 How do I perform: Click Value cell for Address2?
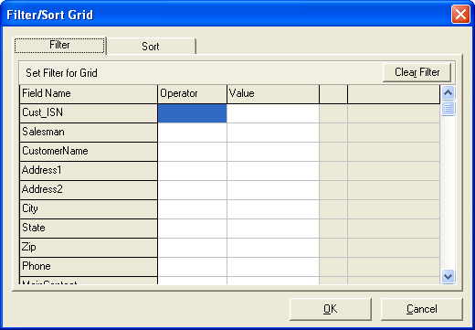[x=273, y=190]
